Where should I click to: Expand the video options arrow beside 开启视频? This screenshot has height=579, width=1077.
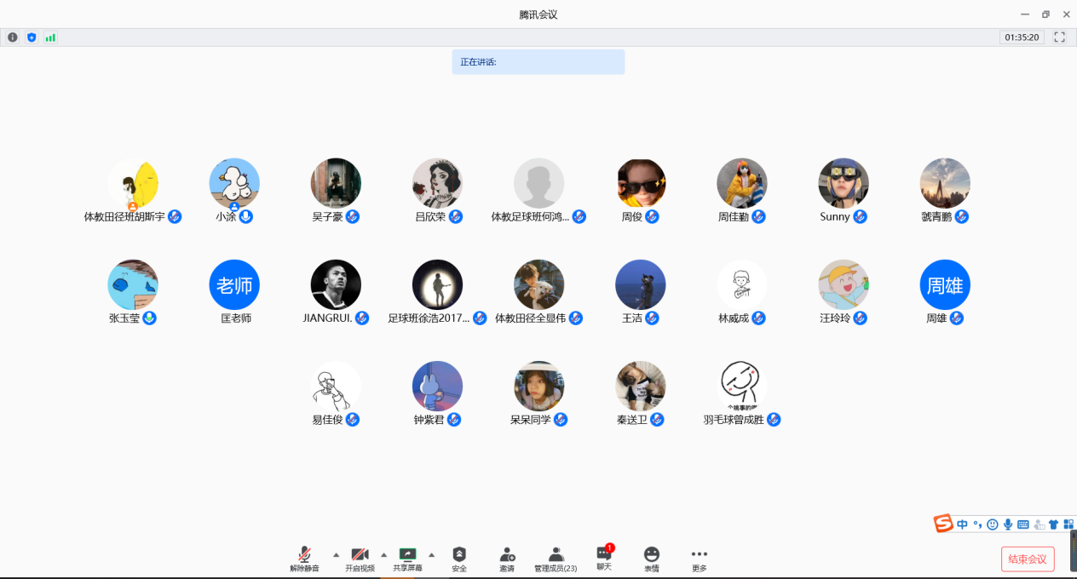tap(383, 554)
